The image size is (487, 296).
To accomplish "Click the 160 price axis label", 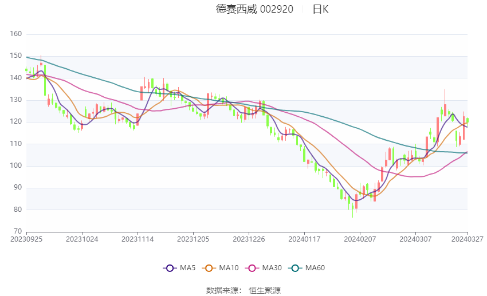I will click(x=16, y=34).
